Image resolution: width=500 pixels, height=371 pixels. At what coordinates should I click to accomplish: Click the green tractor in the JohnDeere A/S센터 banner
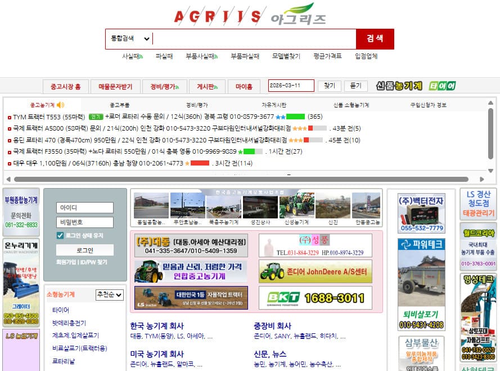(272, 271)
